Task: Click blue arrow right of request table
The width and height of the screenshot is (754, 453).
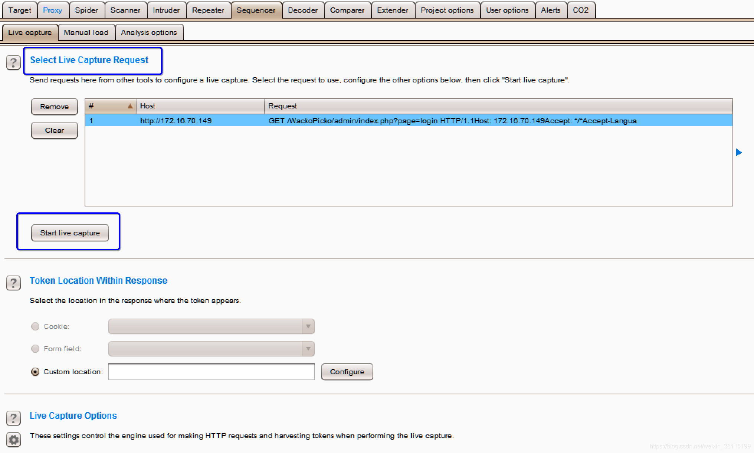Action: pyautogui.click(x=739, y=152)
